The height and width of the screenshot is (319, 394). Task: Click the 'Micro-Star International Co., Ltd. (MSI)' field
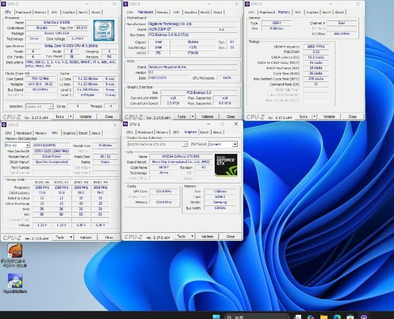pyautogui.click(x=181, y=162)
